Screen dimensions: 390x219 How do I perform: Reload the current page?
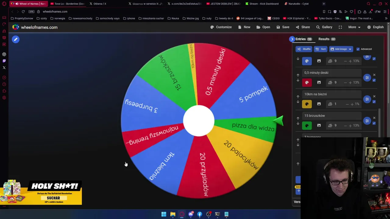[23, 12]
